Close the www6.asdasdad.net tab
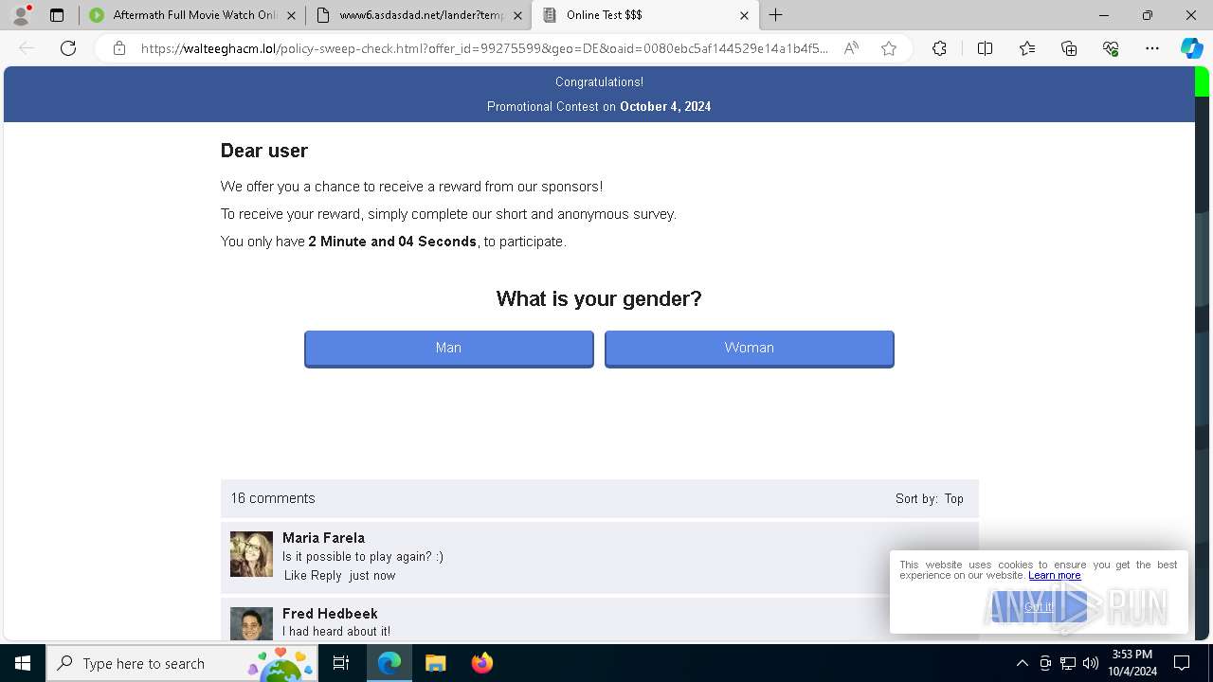Image resolution: width=1213 pixels, height=682 pixels. 517,15
